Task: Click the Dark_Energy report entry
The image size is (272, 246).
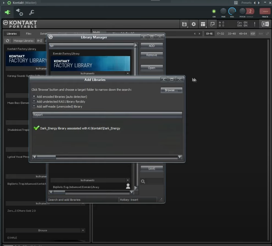Action: (x=77, y=128)
